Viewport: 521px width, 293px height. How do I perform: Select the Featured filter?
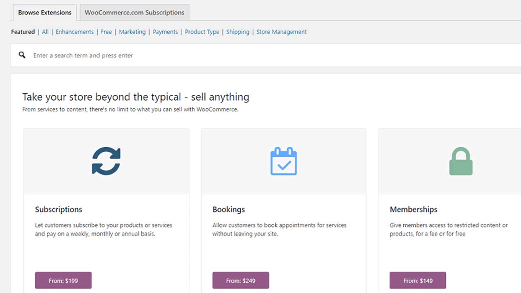tap(23, 32)
